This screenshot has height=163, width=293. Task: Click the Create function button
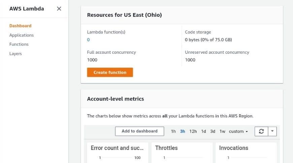point(110,72)
